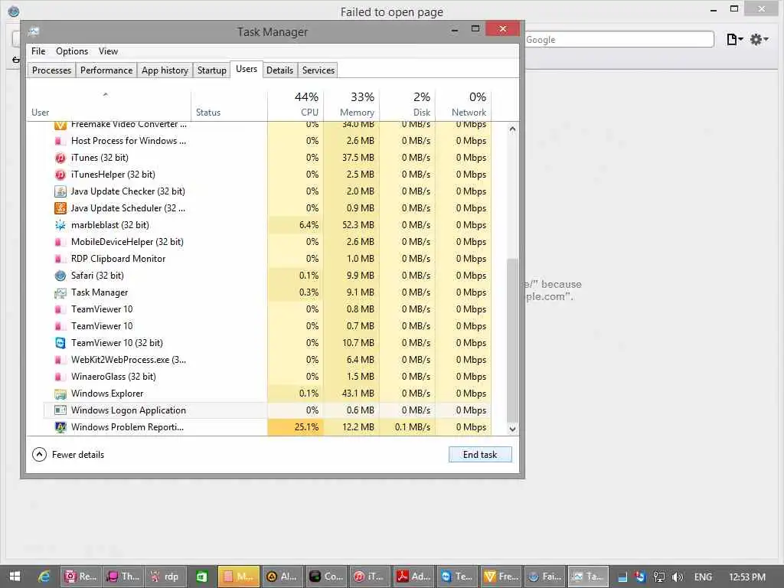Click the ENG language indicator

pyautogui.click(x=703, y=577)
